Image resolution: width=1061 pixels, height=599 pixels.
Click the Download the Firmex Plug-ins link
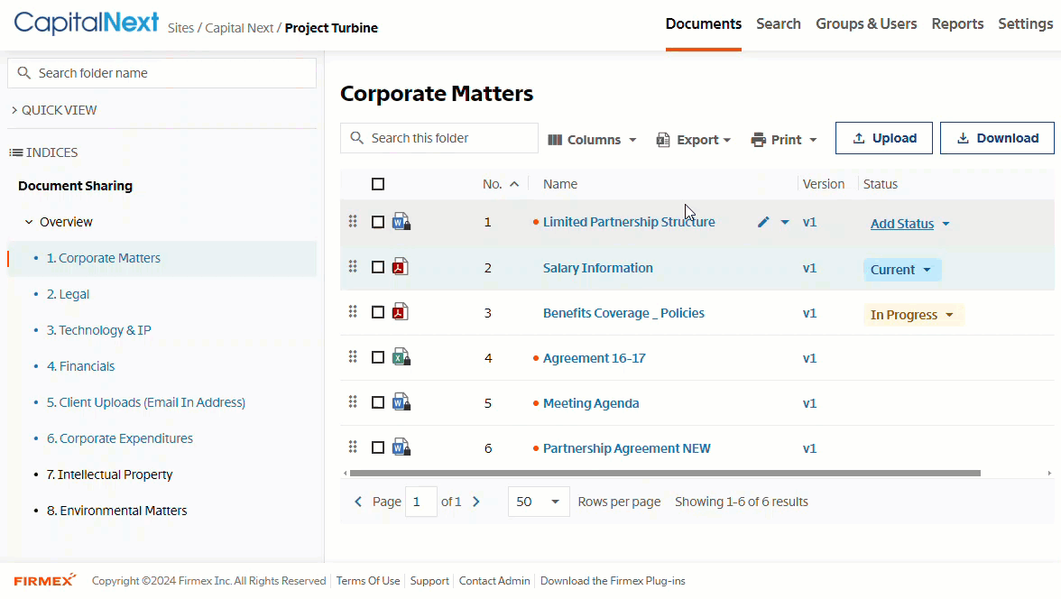pos(613,581)
